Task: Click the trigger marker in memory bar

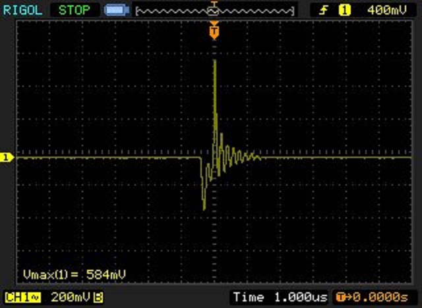Action: [214, 8]
